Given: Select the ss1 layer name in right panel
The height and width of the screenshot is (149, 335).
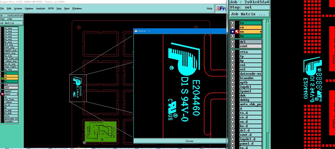Looking at the screenshot, I should click(250, 69).
